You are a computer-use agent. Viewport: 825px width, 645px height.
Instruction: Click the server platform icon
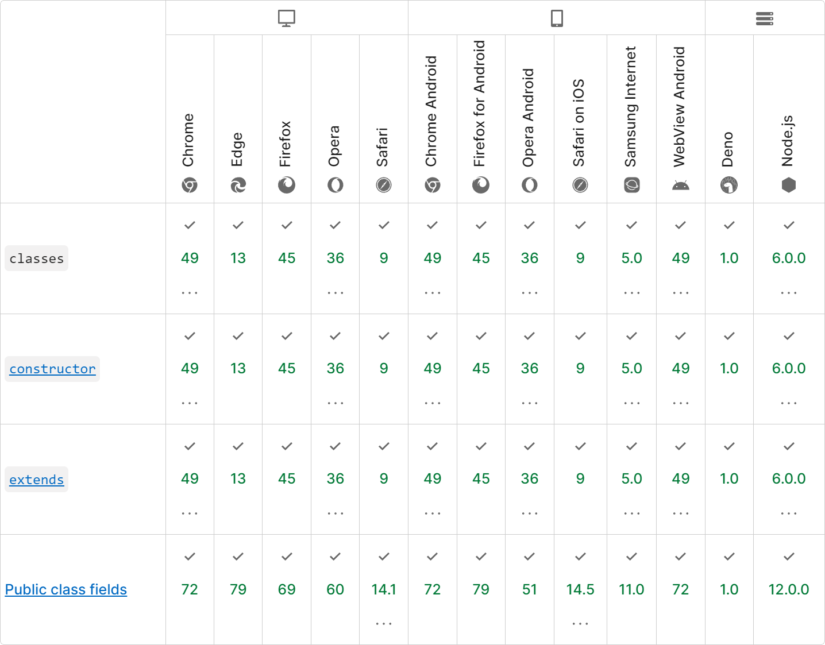765,18
